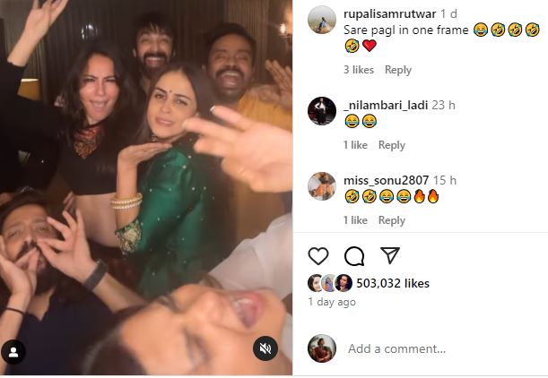Image resolution: width=548 pixels, height=378 pixels.
Task: Open comments via the speech bubble icon
Action: pos(354,256)
